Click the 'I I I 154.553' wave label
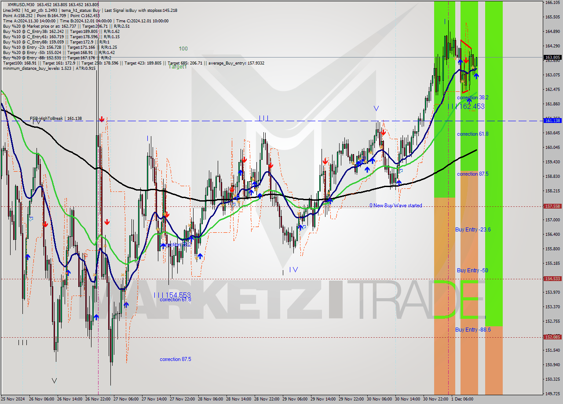Viewport: 563px width, 404px height. pos(172,295)
